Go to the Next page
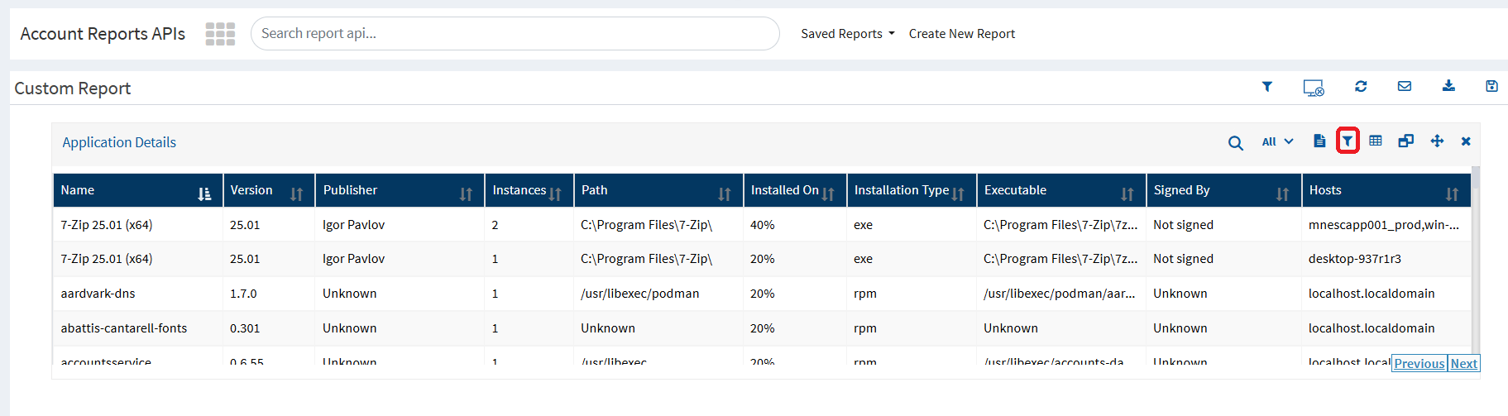 pos(1463,364)
